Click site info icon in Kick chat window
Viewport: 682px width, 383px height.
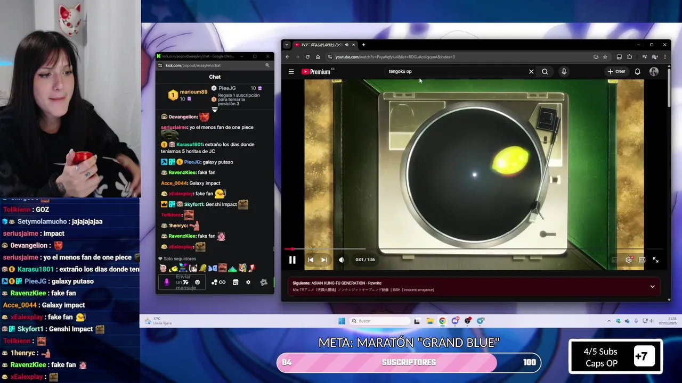(160, 65)
